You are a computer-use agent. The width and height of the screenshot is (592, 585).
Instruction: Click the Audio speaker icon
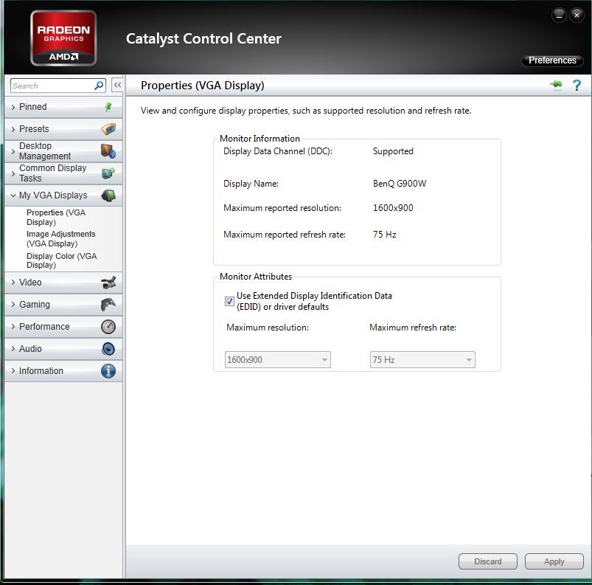pos(108,349)
